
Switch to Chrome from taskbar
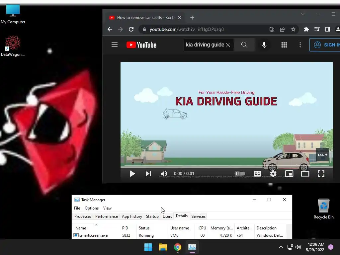click(x=178, y=247)
